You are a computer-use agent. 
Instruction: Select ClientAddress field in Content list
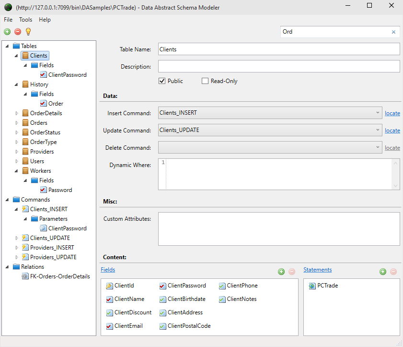click(181, 312)
